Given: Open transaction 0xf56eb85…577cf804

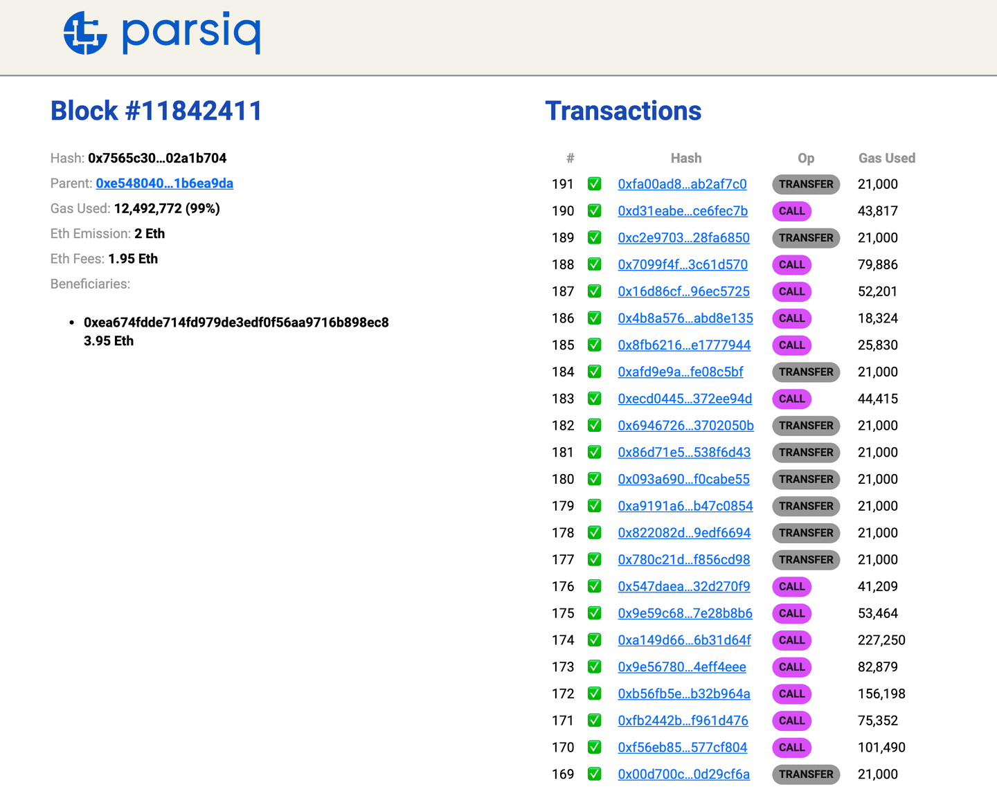Looking at the screenshot, I should point(683,747).
